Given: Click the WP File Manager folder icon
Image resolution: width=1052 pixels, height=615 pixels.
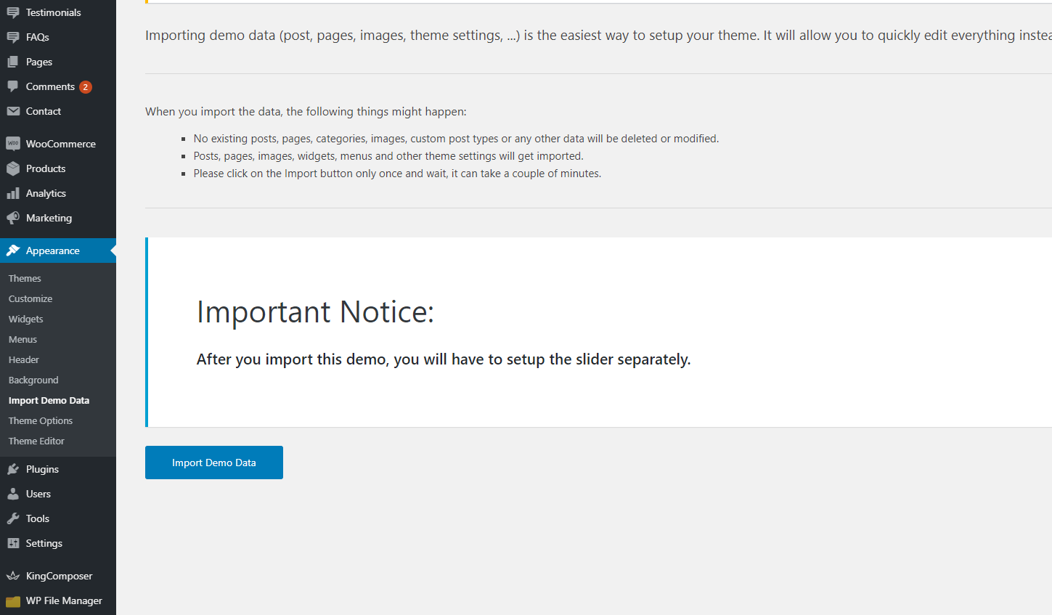Looking at the screenshot, I should 13,601.
